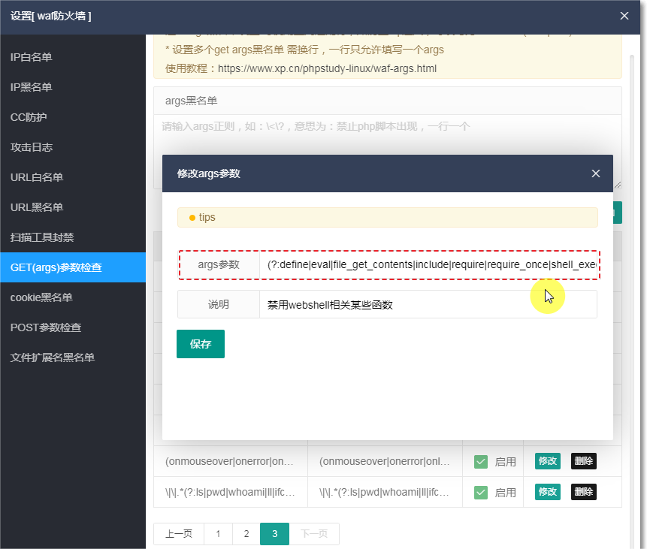
Task: Click the args黑名单 header label
Action: 191,101
